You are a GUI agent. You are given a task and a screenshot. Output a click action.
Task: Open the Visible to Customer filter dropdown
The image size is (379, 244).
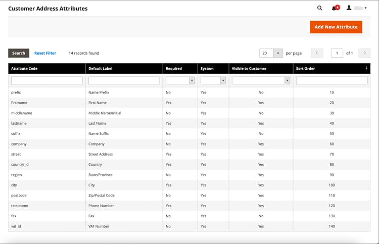[261, 80]
